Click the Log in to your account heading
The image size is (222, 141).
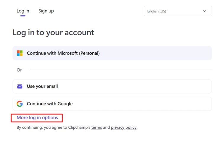coord(54,32)
